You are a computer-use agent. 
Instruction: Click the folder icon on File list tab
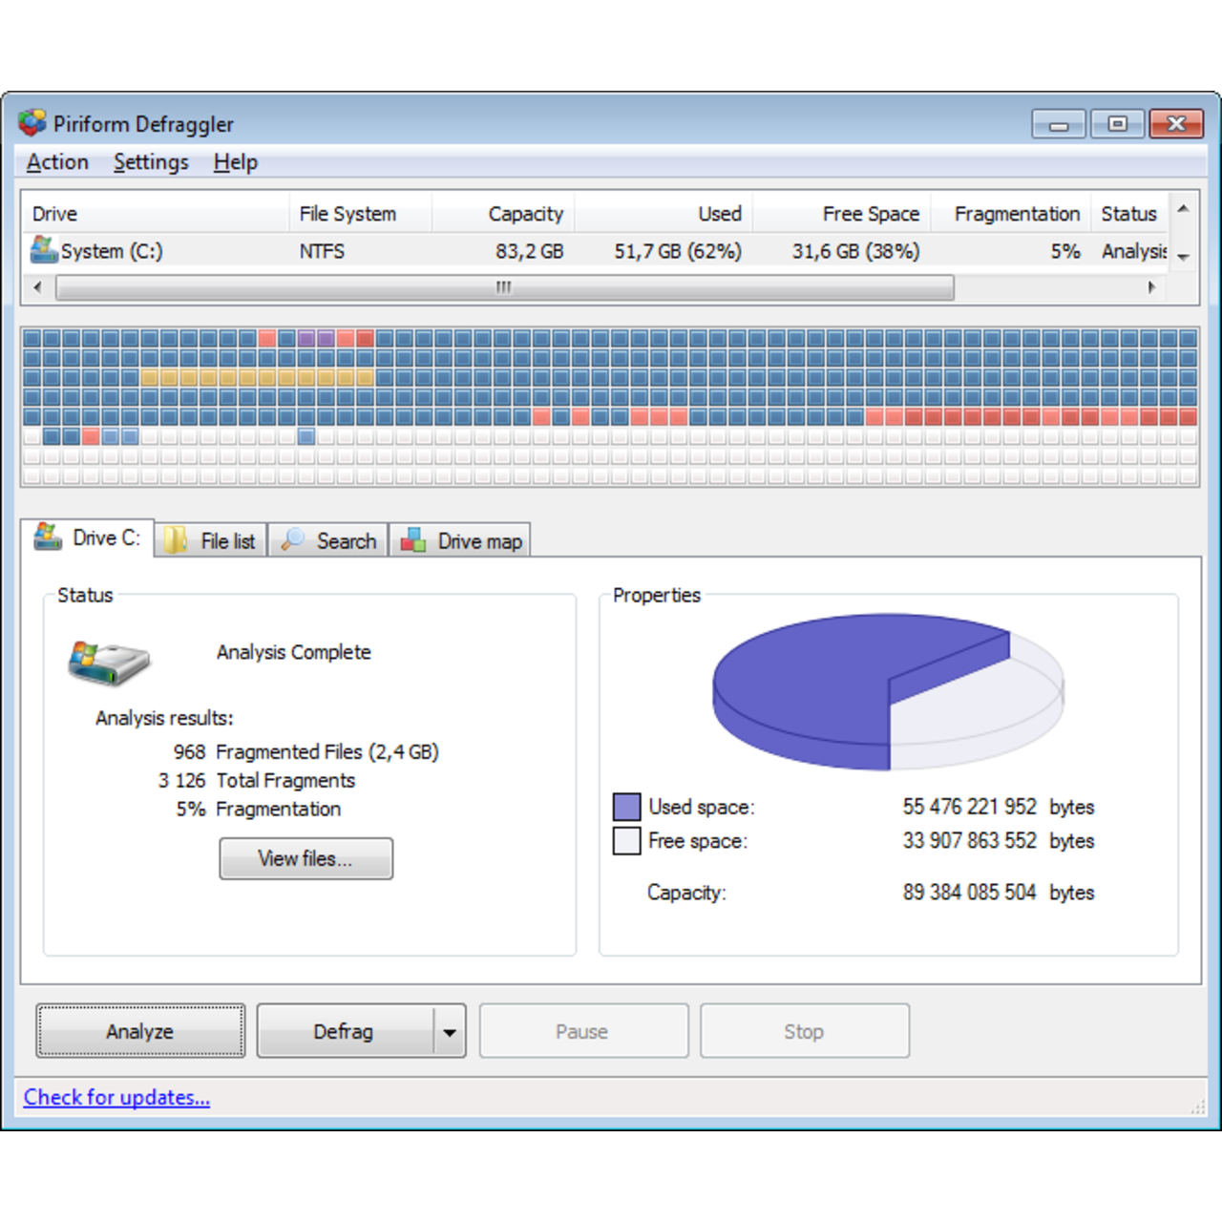(176, 540)
